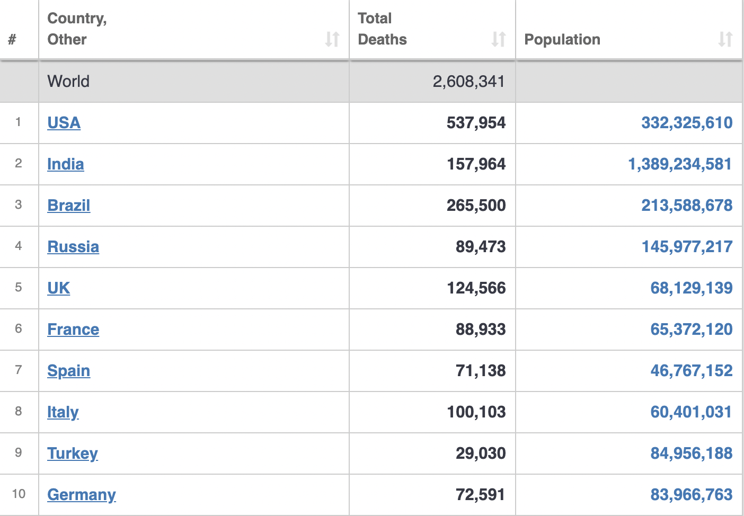Click the Spain link

point(69,371)
